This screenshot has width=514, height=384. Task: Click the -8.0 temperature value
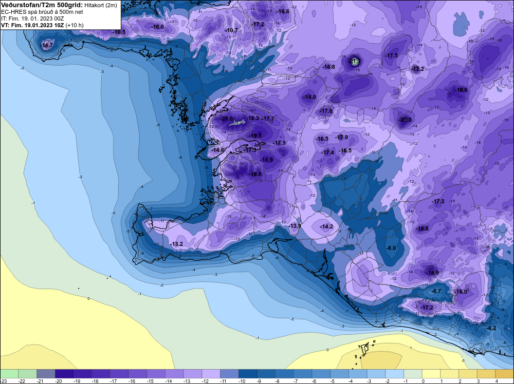(391, 248)
